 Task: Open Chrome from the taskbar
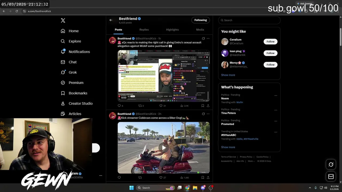tap(187, 188)
